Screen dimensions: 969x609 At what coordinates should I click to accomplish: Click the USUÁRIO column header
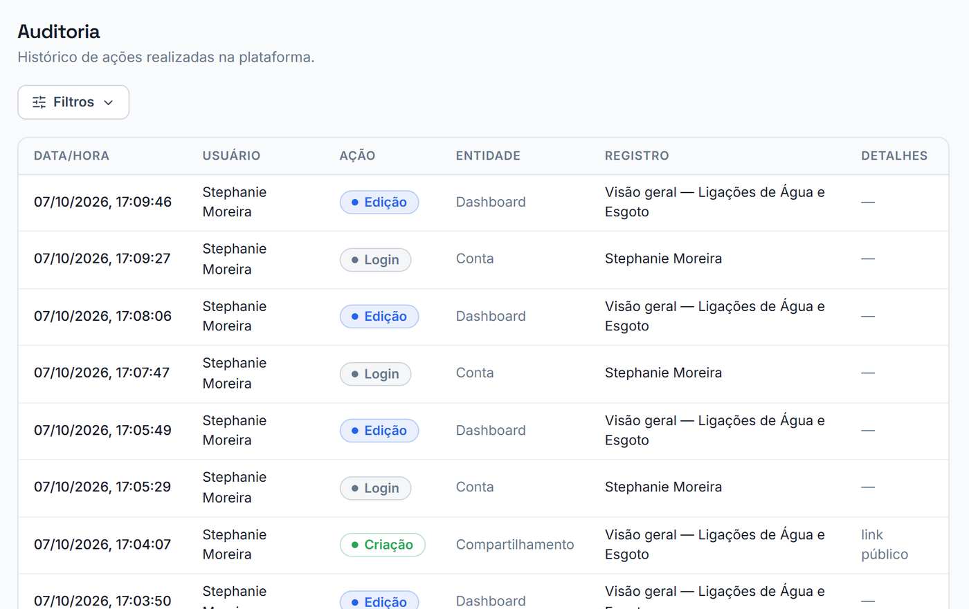pos(231,156)
